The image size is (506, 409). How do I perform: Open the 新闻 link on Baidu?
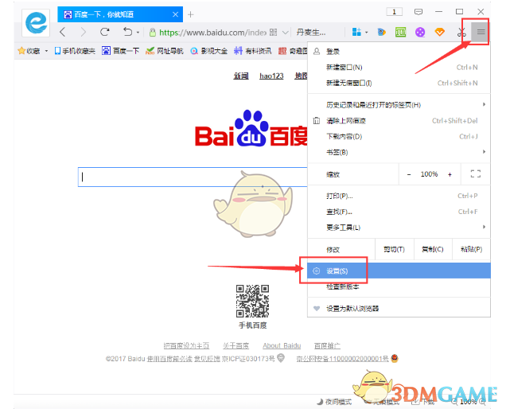pyautogui.click(x=241, y=76)
